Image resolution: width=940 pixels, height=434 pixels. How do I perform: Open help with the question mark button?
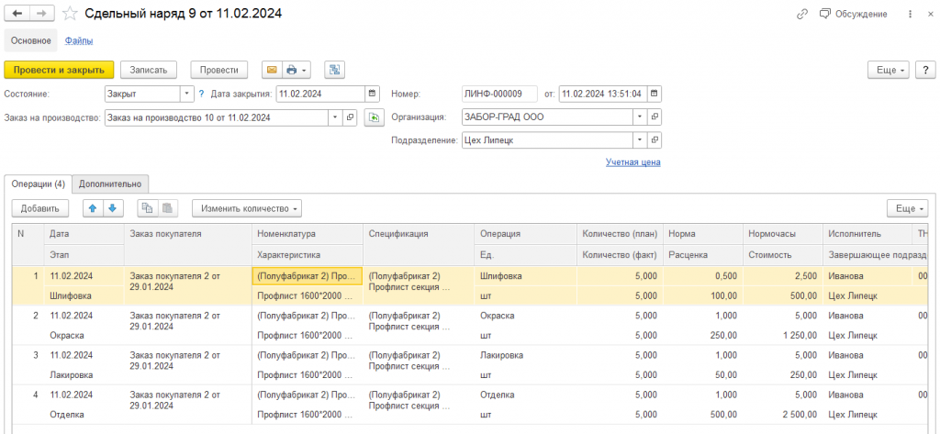(925, 70)
